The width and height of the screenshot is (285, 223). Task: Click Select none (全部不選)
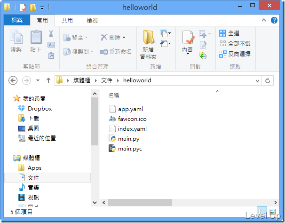(235, 43)
